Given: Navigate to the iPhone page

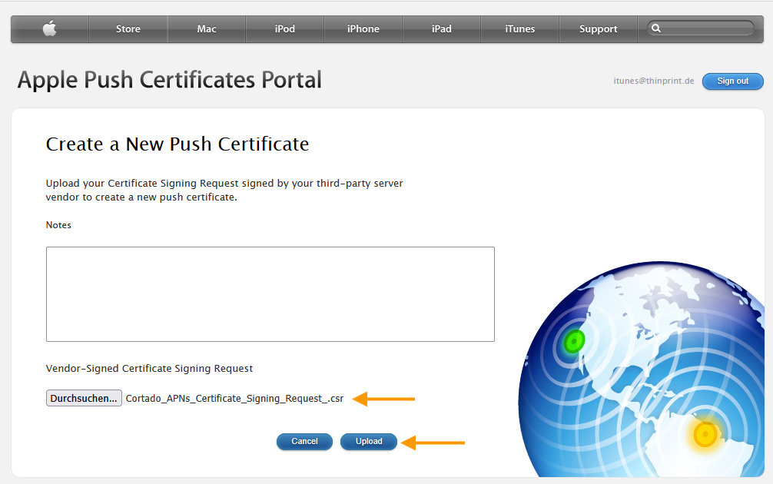Looking at the screenshot, I should (363, 28).
